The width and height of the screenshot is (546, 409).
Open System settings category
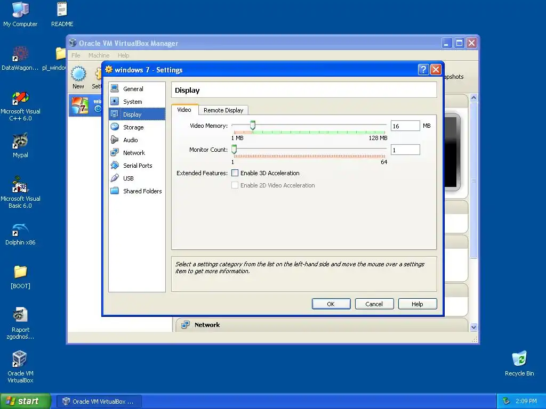pyautogui.click(x=137, y=102)
